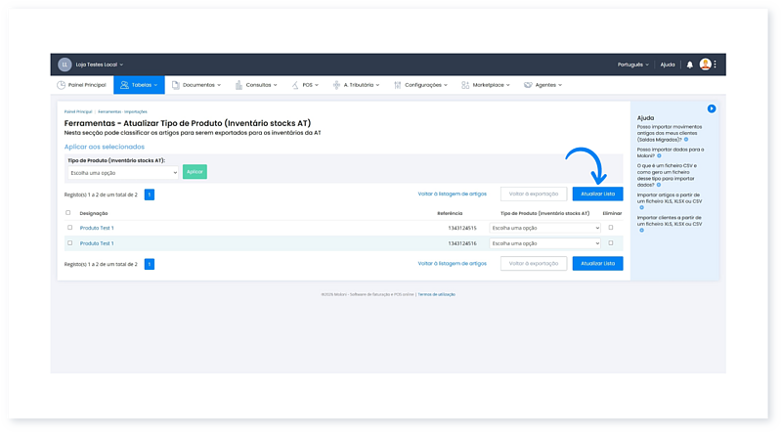Click Termos de utilização footer link
The image size is (782, 433).
coord(436,295)
